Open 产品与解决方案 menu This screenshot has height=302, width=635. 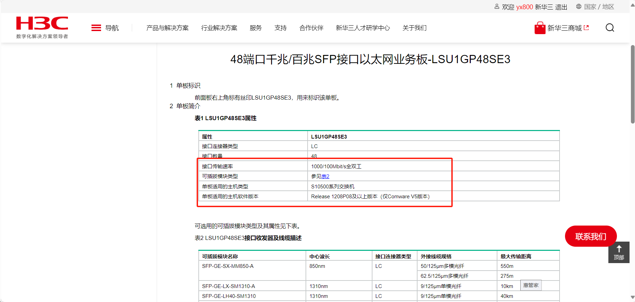click(167, 28)
